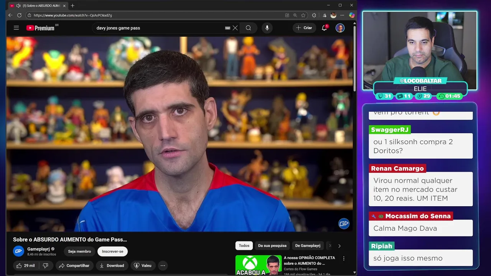
Task: Click the channel watermark on the video
Action: (x=344, y=223)
